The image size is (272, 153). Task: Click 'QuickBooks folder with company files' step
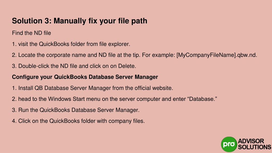[x=78, y=121]
